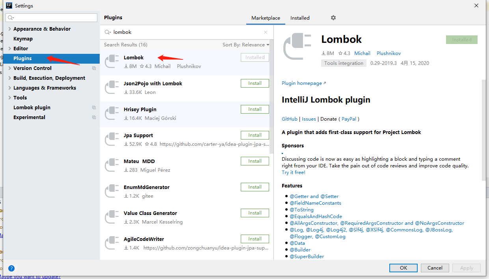Install the Jpa Support plugin
This screenshot has height=279, width=489.
(255, 135)
